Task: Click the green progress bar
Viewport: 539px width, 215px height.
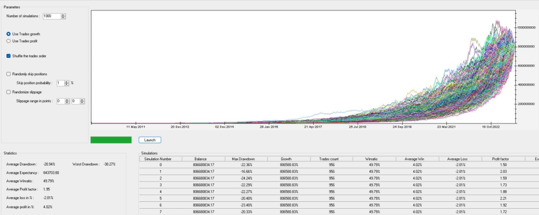Action: pos(111,140)
